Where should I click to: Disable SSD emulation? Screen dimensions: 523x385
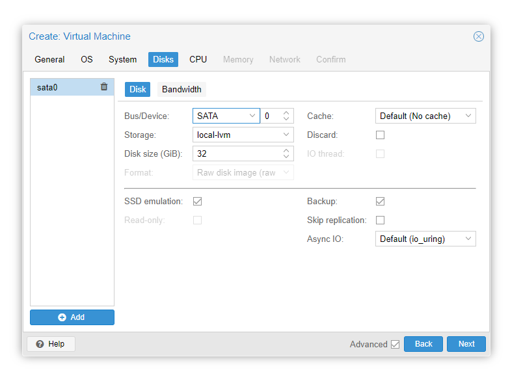198,201
